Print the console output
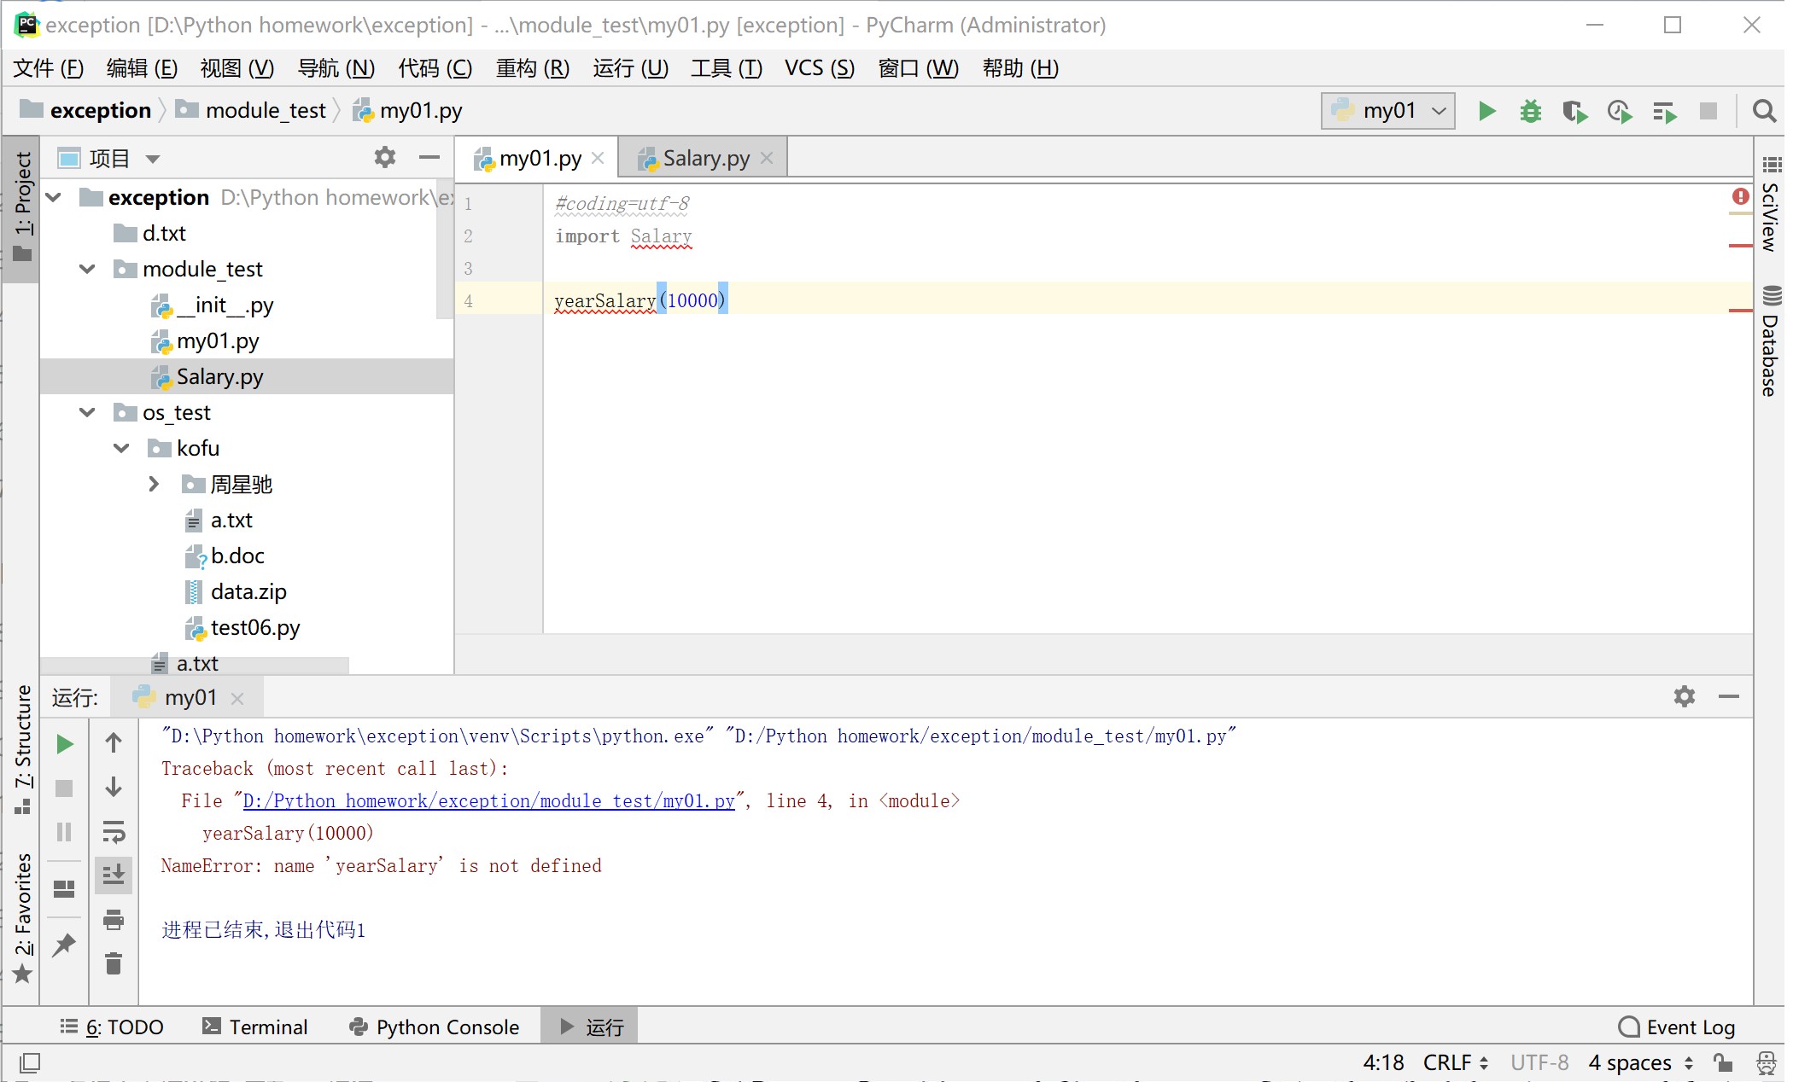 pos(113,920)
